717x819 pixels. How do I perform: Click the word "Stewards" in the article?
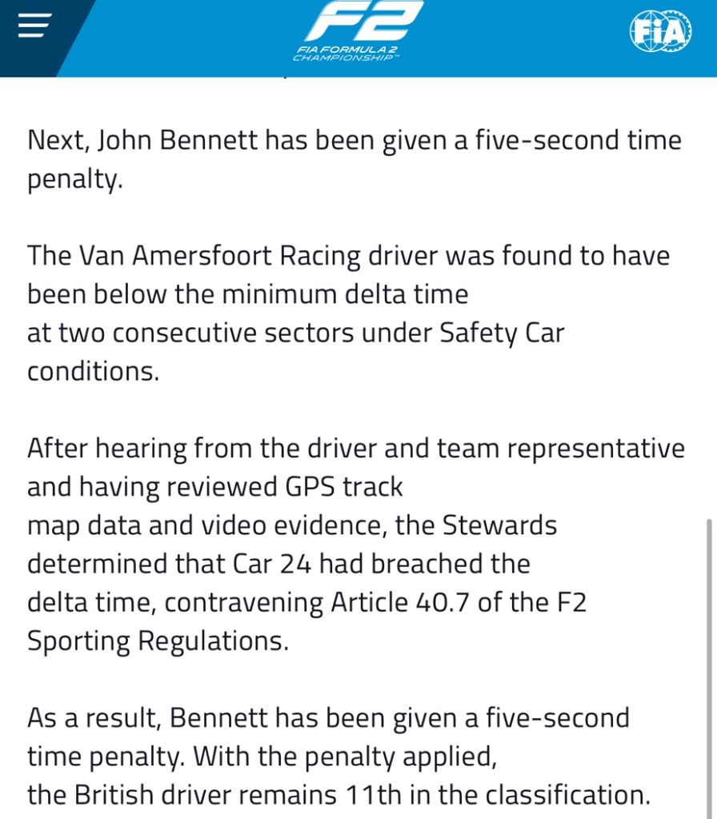pyautogui.click(x=499, y=525)
